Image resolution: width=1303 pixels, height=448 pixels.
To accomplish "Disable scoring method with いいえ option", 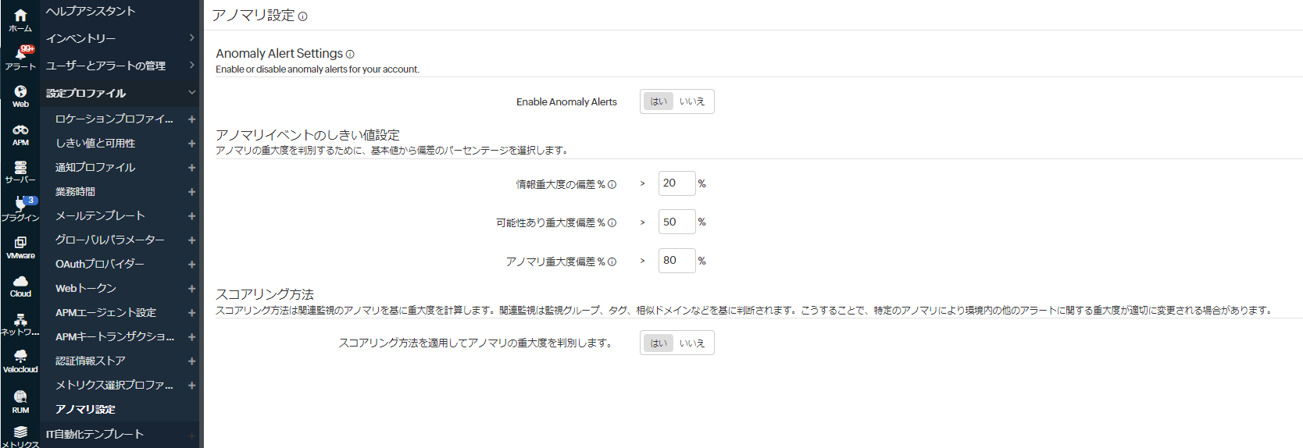I will tap(692, 343).
